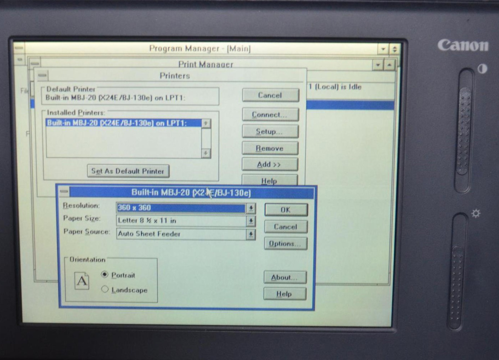Image resolution: width=499 pixels, height=360 pixels.
Task: Open Help in the MBJ-20 setup dialog
Action: tap(285, 294)
